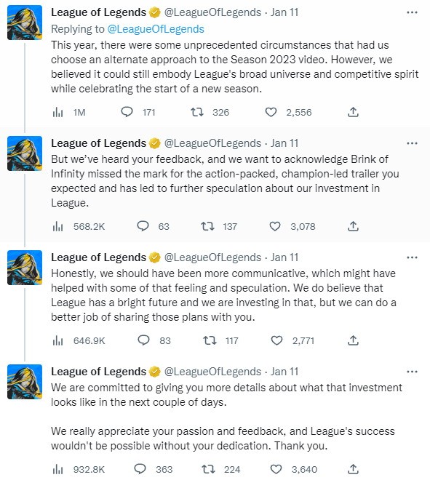Viewport: 430px width, 480px height.
Task: Open the Jan 11 timestamp on third tweet
Action: pos(284,257)
